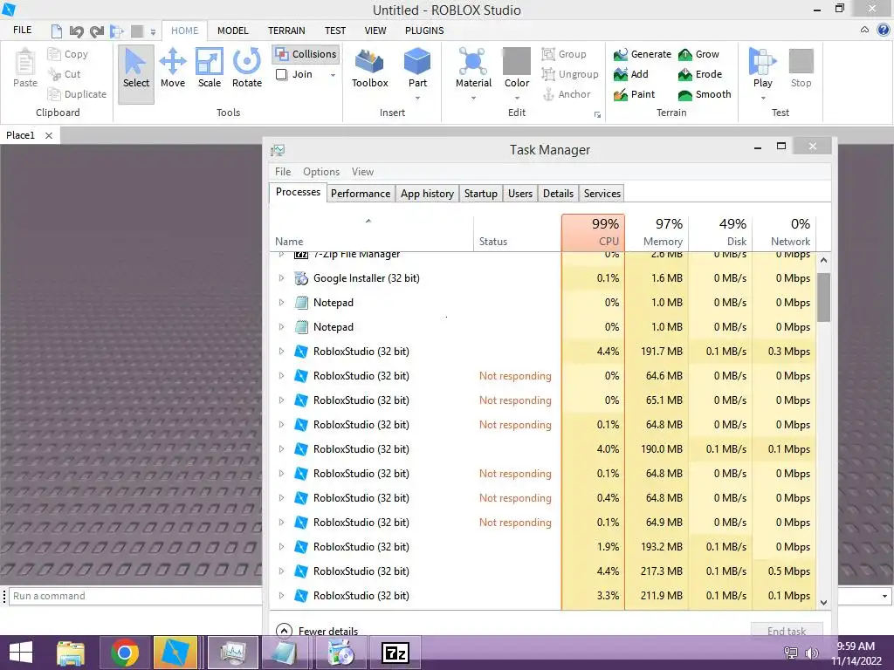Click the End task button

[x=787, y=631]
